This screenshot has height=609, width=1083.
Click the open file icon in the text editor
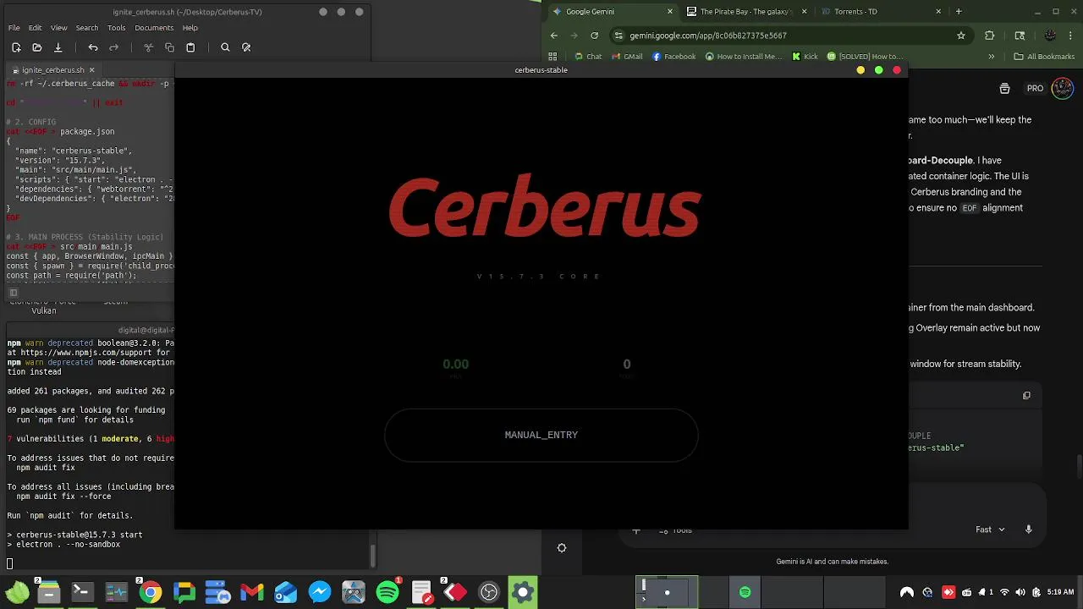(36, 47)
